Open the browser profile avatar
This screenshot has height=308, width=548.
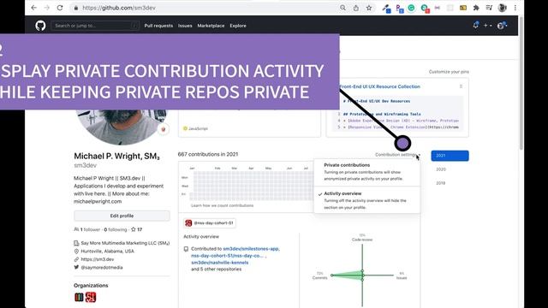pos(503,8)
